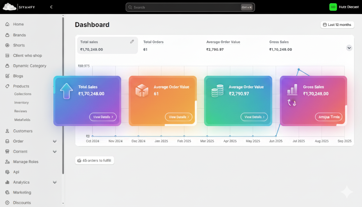Viewport: 362px width, 207px height.
Task: Click the SIYAHFY cloud logo
Action: click(9, 7)
